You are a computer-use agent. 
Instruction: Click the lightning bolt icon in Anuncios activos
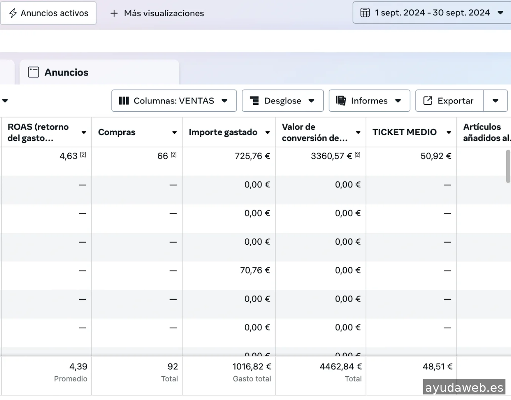(x=13, y=13)
